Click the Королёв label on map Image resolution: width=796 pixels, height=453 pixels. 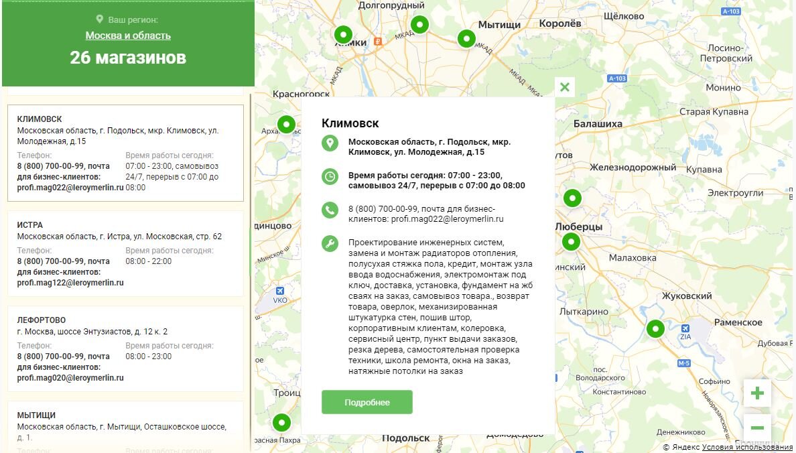pos(560,23)
